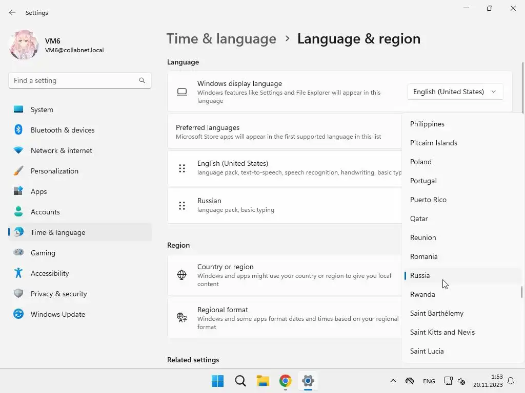525x393 pixels.
Task: Click the network tray icon
Action: tap(448, 381)
